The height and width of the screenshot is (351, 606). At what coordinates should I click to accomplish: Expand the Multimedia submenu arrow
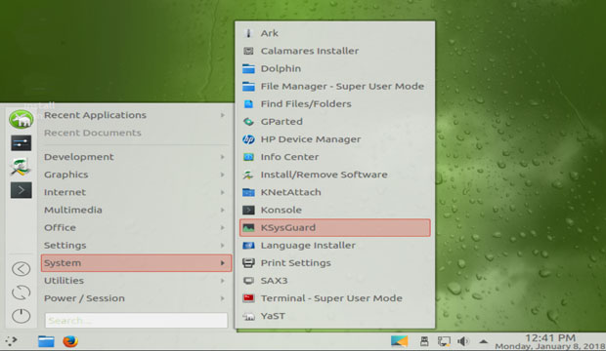pyautogui.click(x=223, y=211)
